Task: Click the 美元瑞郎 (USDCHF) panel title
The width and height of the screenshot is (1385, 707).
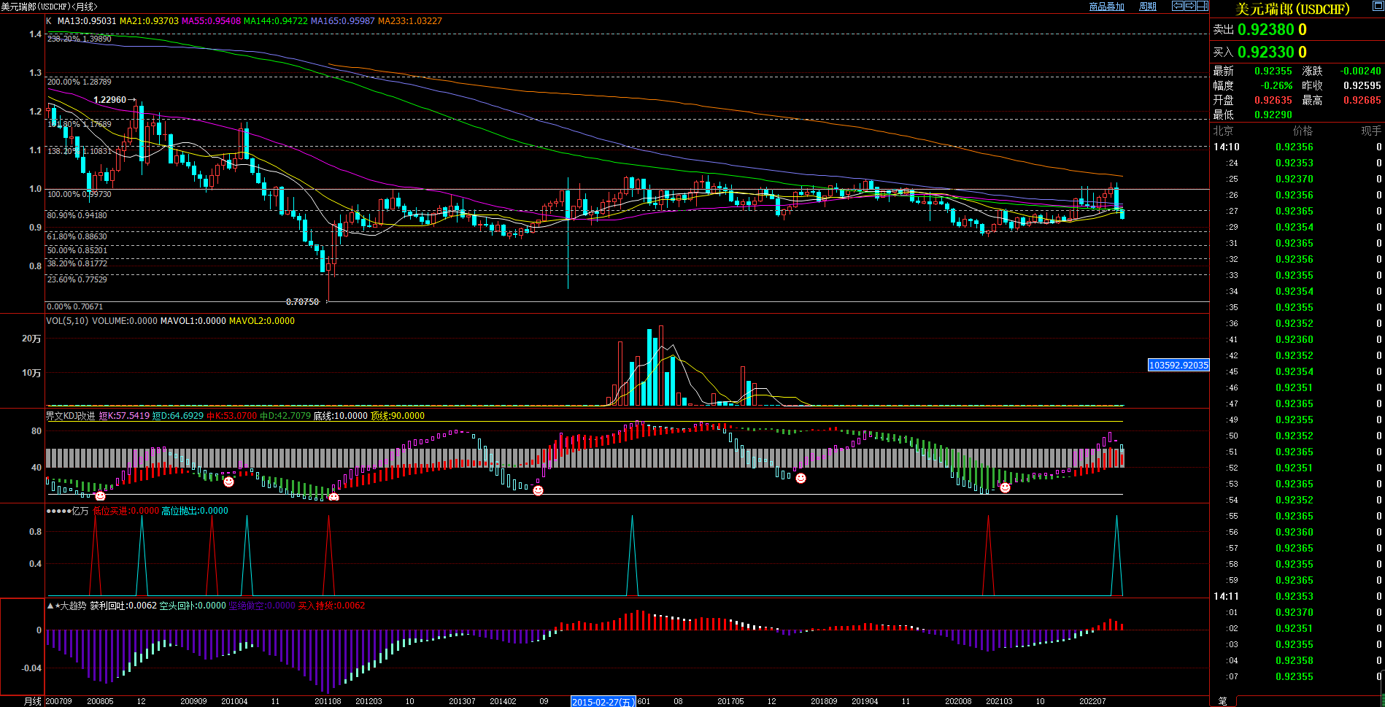Action: (1292, 9)
